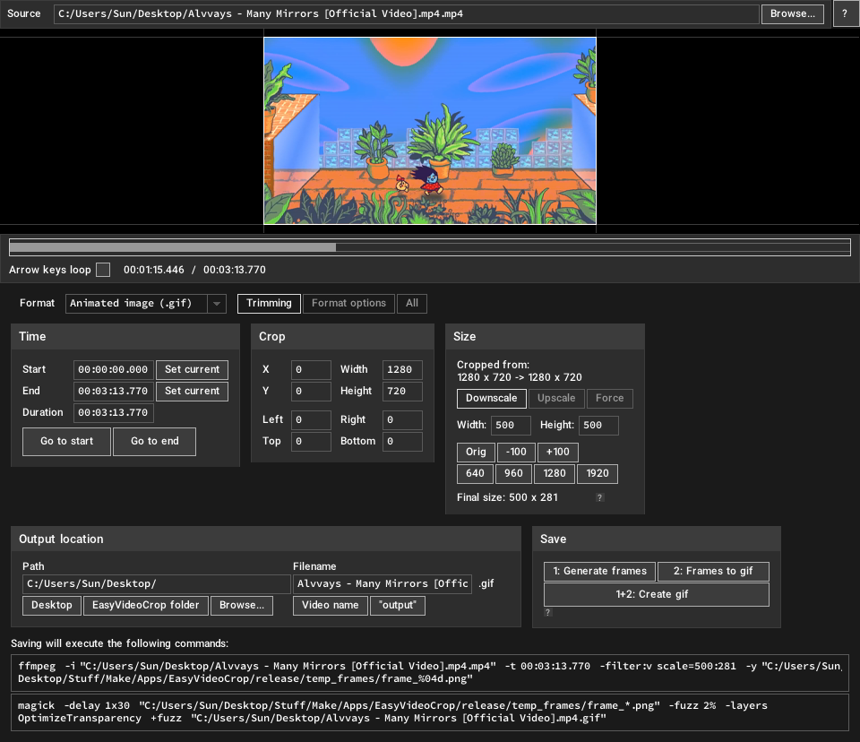
Task: Click Browse next to Source path
Action: (793, 13)
